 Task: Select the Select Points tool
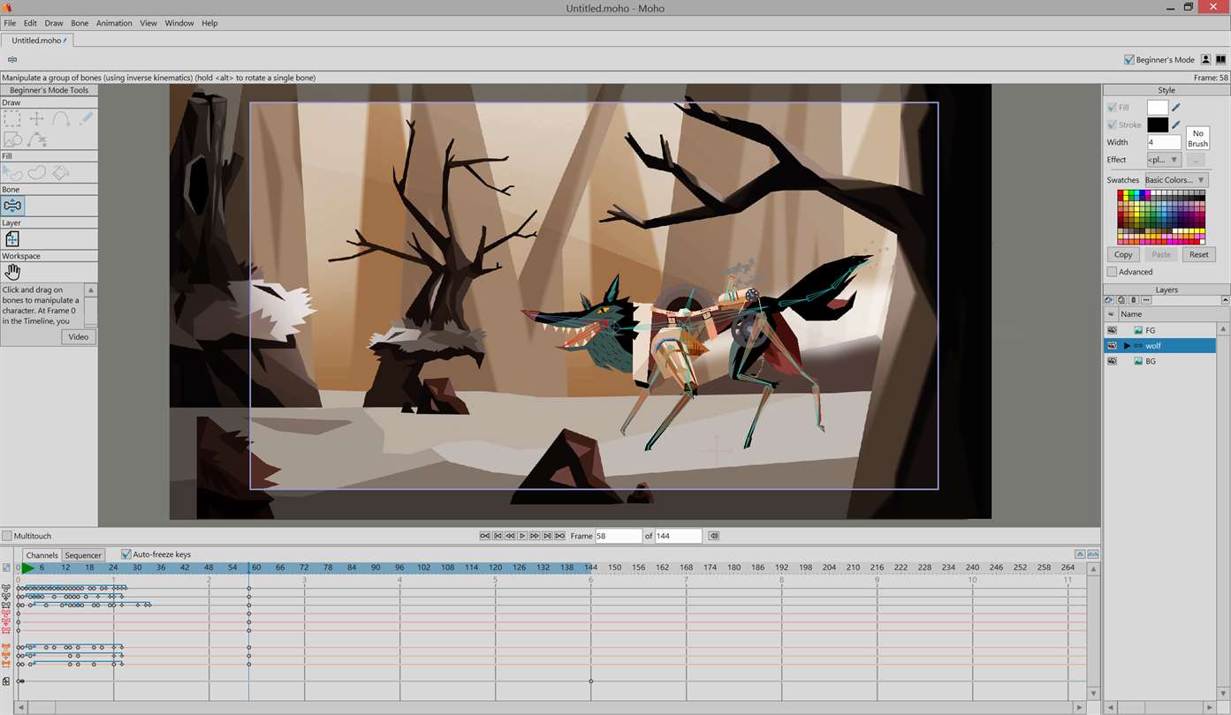[12, 118]
